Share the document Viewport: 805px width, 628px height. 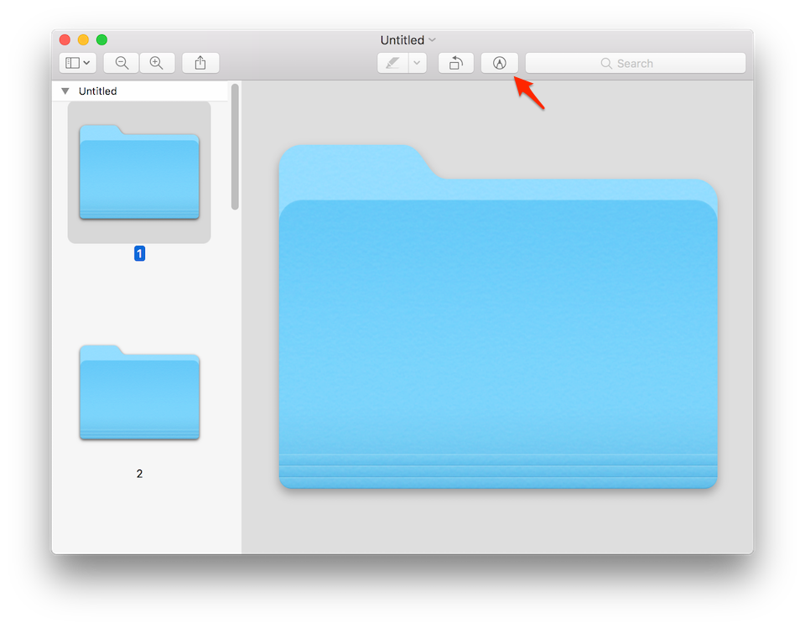point(200,63)
